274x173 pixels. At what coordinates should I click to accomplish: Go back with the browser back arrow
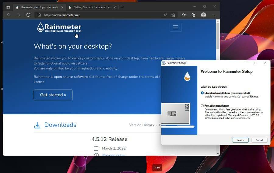pyautogui.click(x=9, y=15)
